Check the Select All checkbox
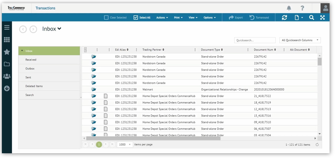 pos(136,18)
